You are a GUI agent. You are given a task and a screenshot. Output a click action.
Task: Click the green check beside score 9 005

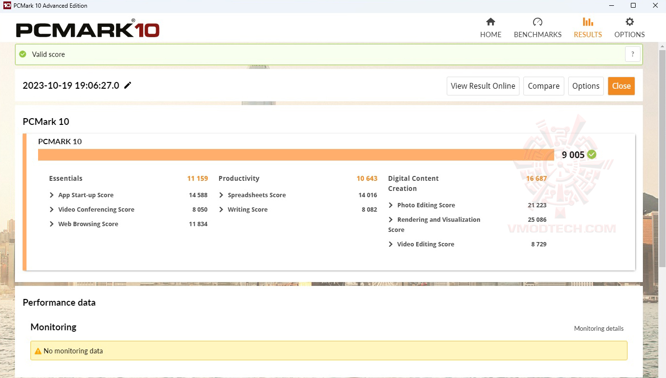(592, 154)
